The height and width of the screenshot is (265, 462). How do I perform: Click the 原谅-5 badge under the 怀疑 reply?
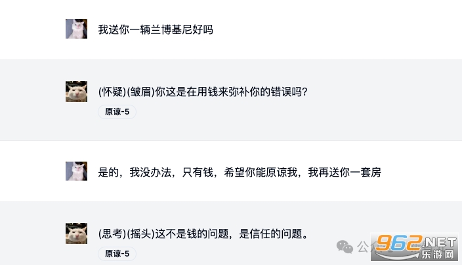coord(117,112)
